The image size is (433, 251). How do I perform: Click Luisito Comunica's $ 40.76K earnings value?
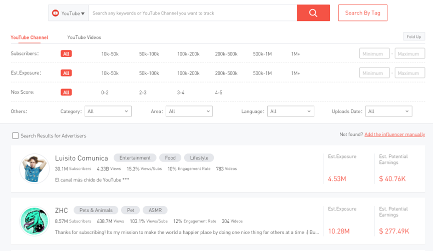pos(392,178)
